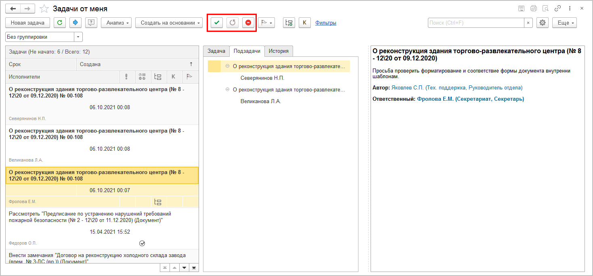Open responsible link 'Фролова Е.М. (Секретариат, Секретарь)'
This screenshot has height=276, width=593.
click(471, 99)
